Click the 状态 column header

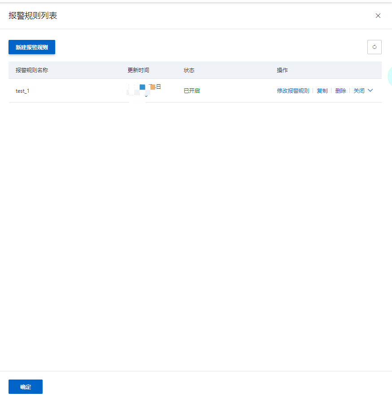pyautogui.click(x=189, y=70)
